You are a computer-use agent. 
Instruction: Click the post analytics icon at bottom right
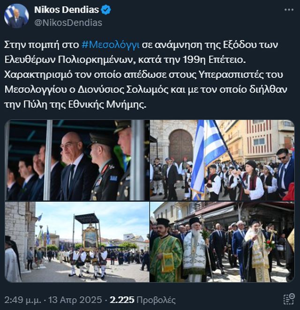[x=289, y=299]
